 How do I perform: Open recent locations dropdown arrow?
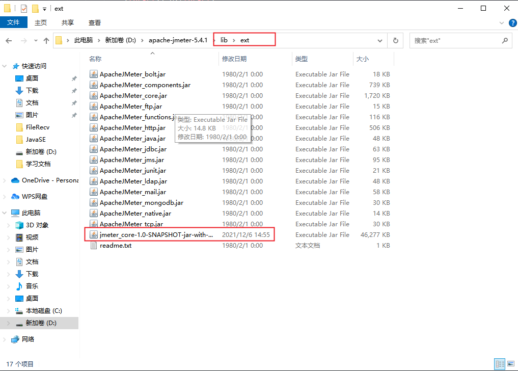pos(36,41)
